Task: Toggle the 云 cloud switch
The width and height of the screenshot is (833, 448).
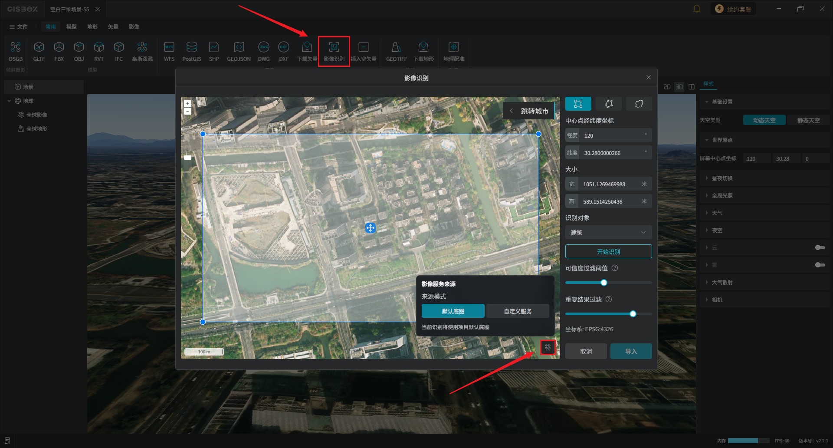Action: coord(820,247)
